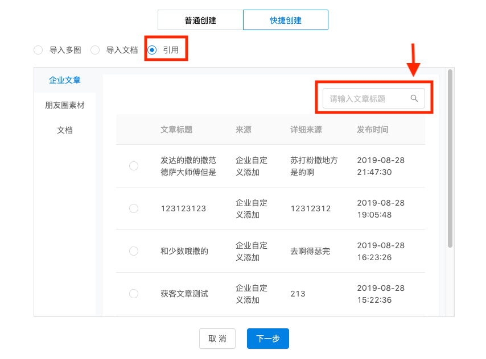The width and height of the screenshot is (486, 359).
Task: Click article title 123123123
Action: pyautogui.click(x=183, y=208)
